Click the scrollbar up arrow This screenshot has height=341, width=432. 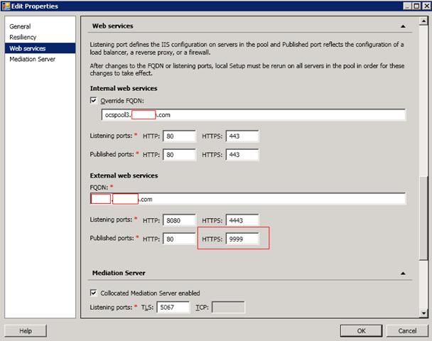tap(423, 21)
